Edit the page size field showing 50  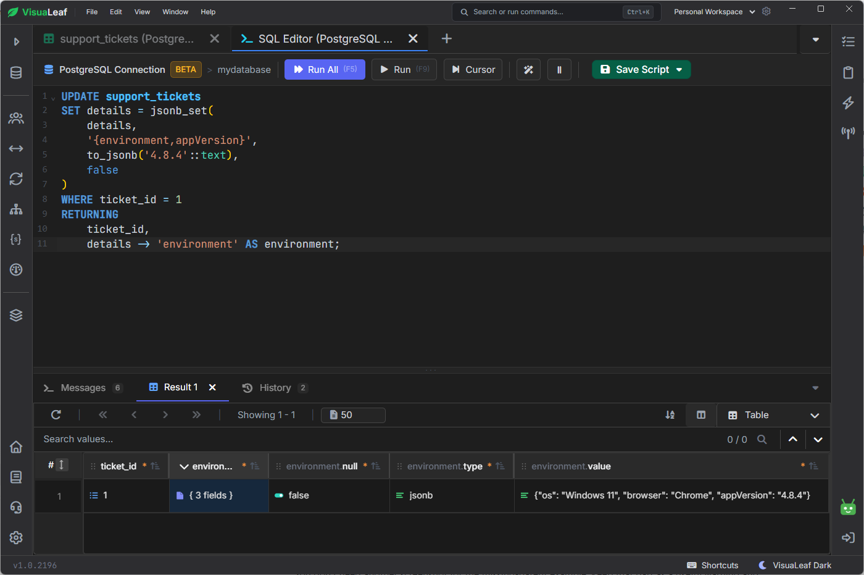(x=353, y=415)
